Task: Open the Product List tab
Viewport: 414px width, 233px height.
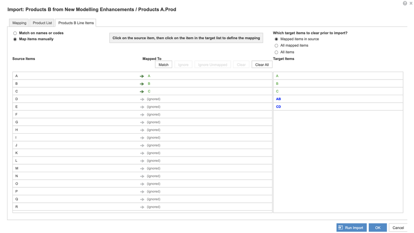Action: coord(42,23)
